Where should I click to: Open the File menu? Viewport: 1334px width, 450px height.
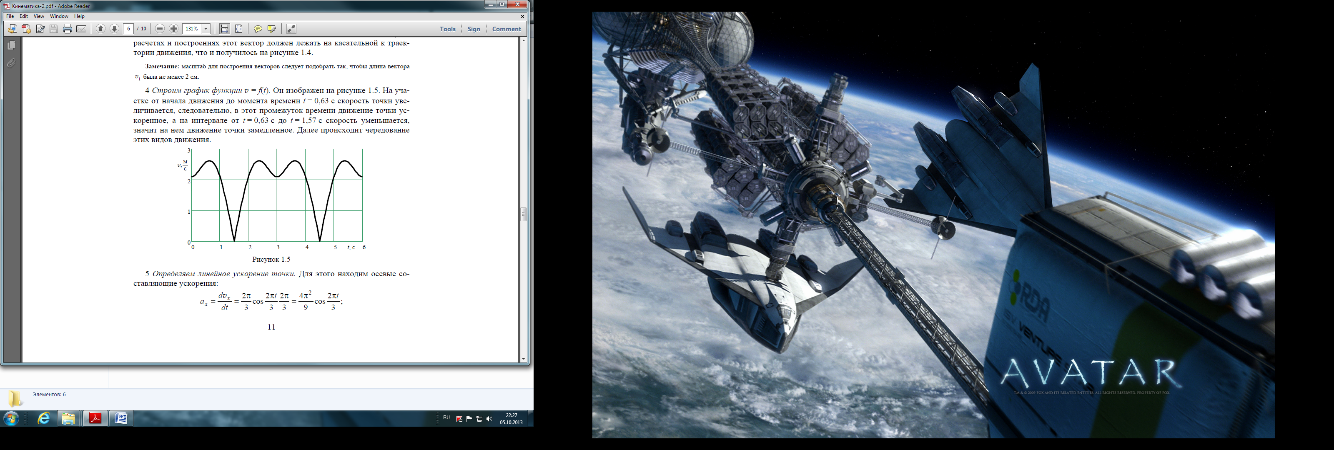10,16
